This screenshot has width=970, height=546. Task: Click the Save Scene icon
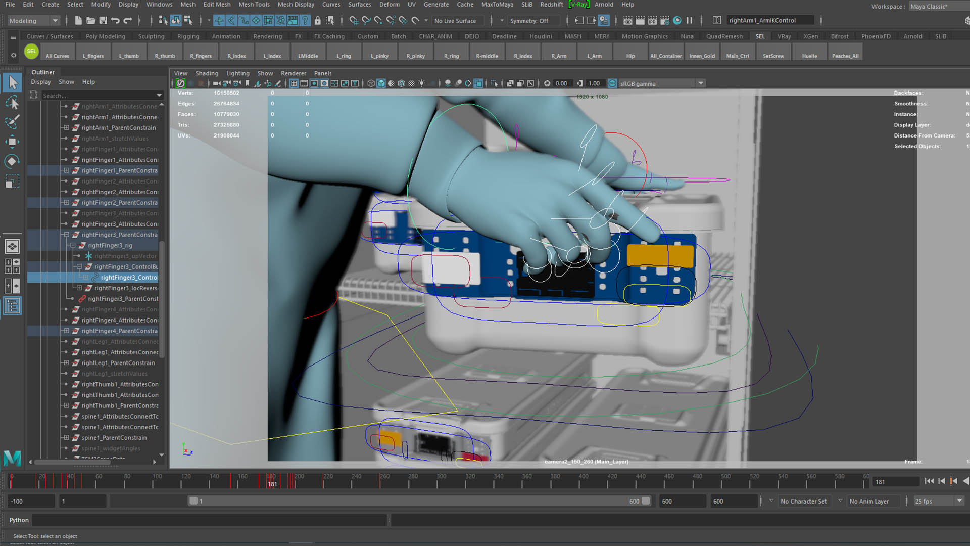[x=103, y=21]
